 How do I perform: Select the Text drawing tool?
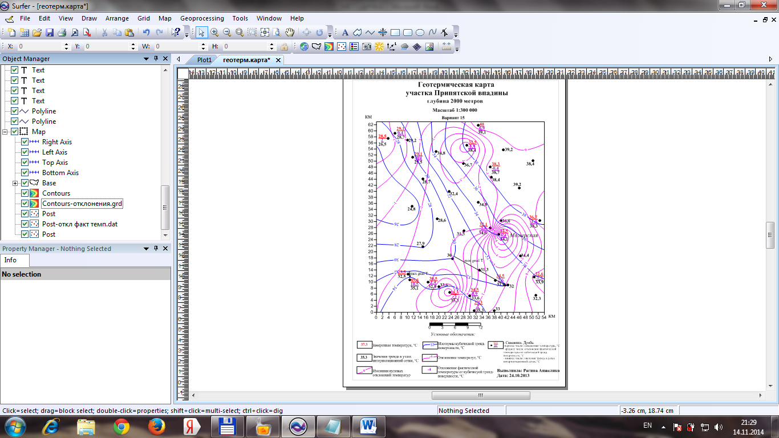point(345,32)
